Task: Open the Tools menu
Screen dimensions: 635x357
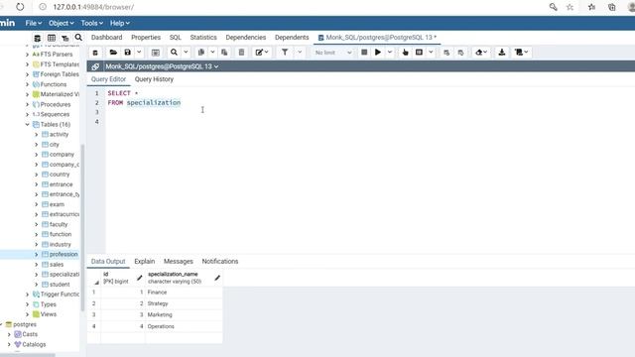Action: [x=91, y=23]
